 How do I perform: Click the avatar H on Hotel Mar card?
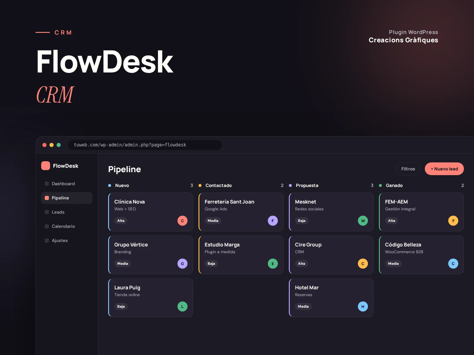363,306
